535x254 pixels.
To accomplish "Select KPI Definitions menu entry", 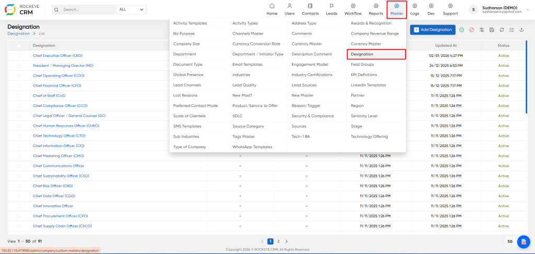I will [364, 75].
